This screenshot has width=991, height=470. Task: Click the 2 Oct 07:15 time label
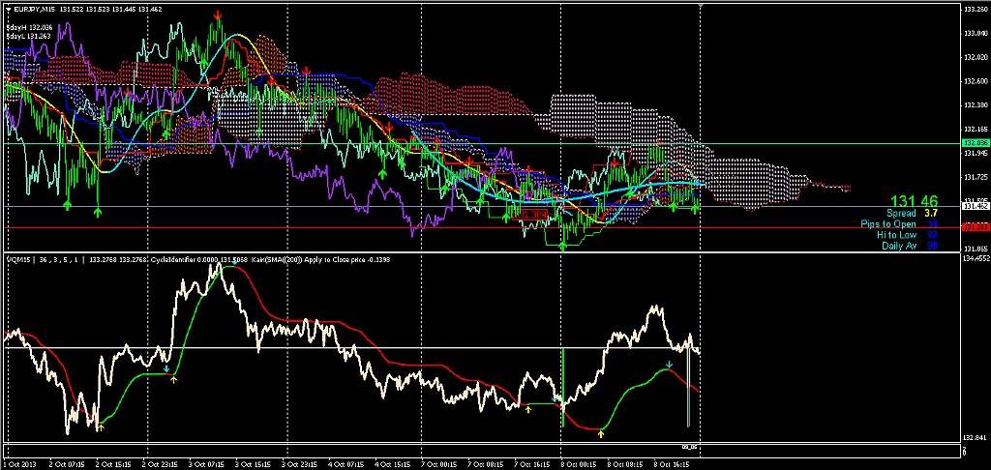click(x=67, y=465)
